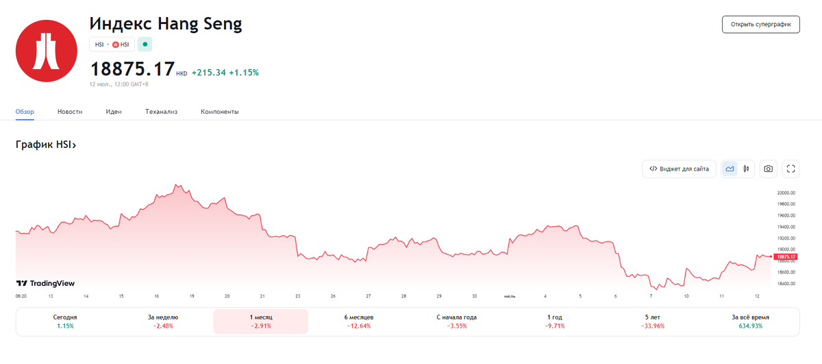Click the 18875.17 price label on axis
This screenshot has width=822, height=364.
787,256
